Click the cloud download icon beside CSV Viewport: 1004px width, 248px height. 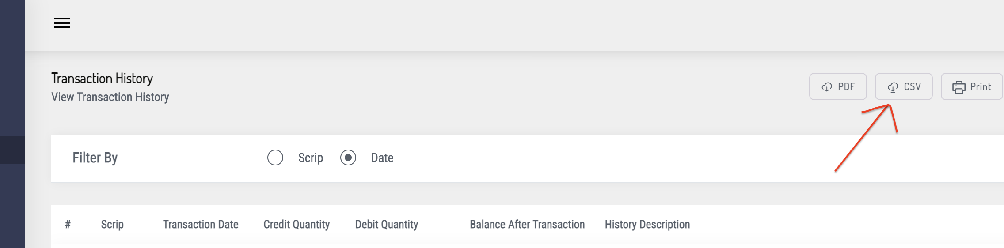pyautogui.click(x=893, y=87)
